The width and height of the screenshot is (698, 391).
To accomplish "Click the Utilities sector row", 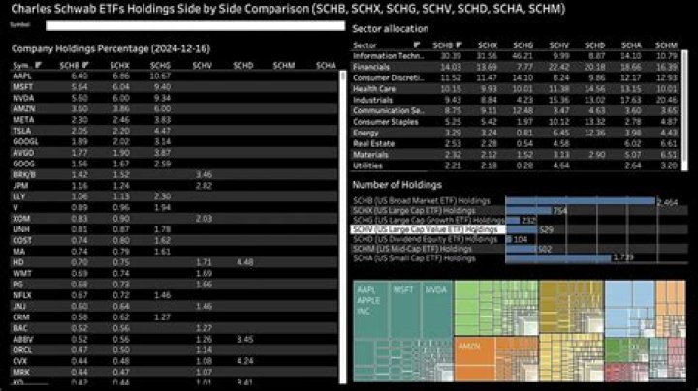I will 516,165.
